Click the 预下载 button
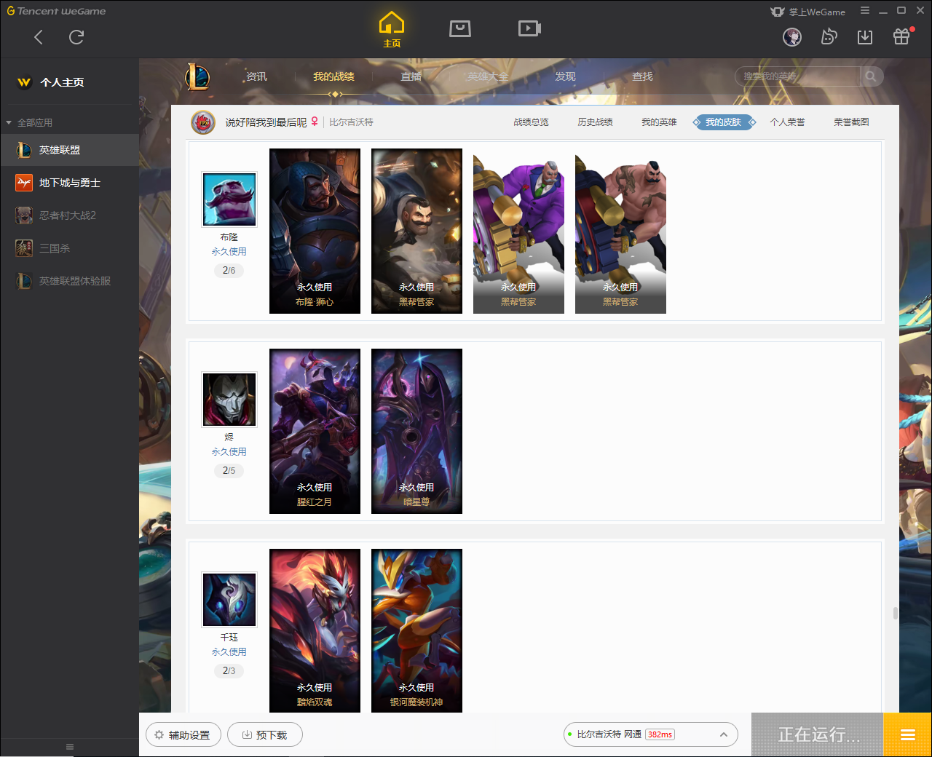 pos(265,735)
